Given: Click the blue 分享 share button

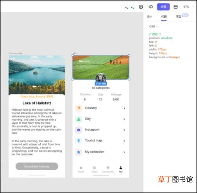Looking at the screenshot, I should click(x=163, y=7).
